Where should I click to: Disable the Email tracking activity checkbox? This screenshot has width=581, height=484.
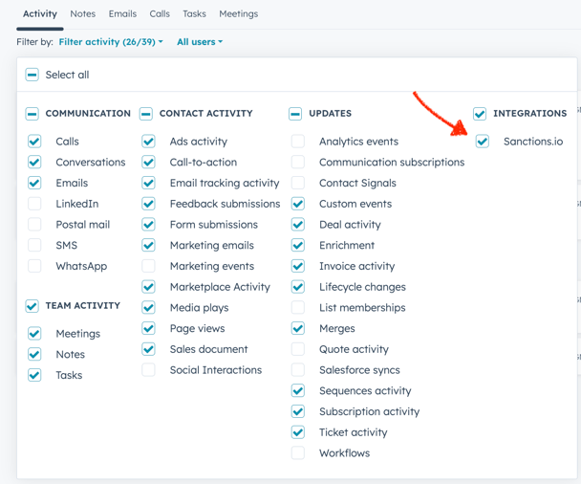[x=149, y=183]
